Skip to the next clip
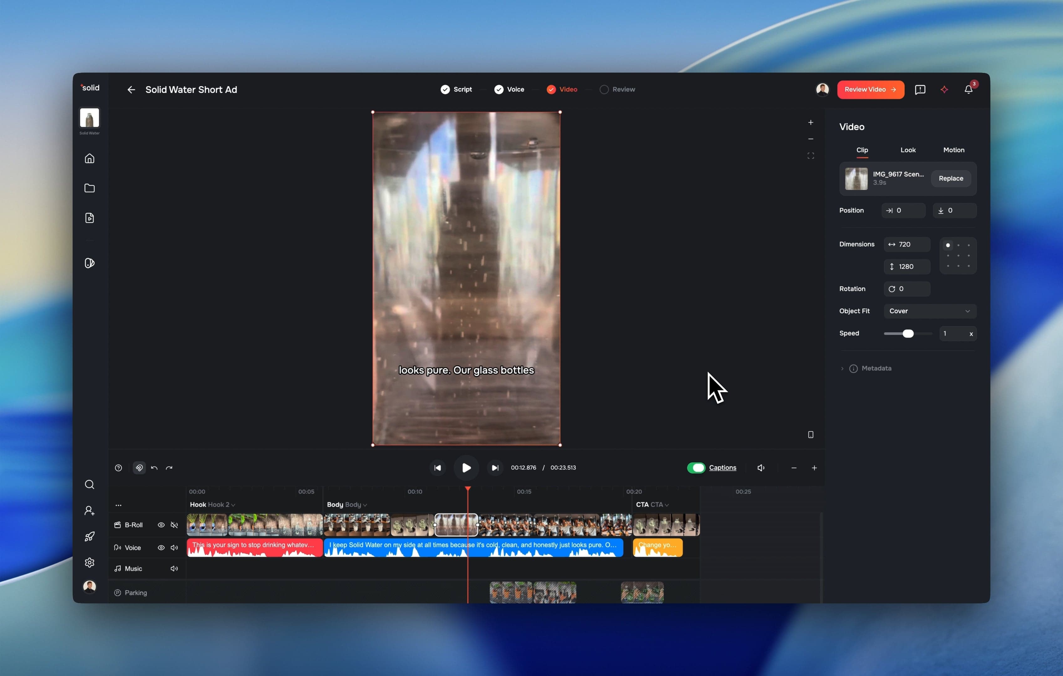 [x=495, y=468]
